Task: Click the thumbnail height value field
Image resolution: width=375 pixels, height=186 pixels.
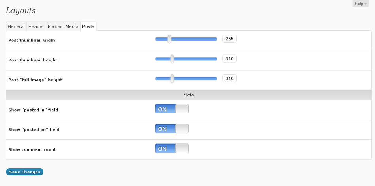Action: tap(229, 59)
